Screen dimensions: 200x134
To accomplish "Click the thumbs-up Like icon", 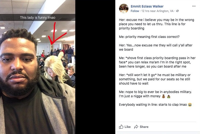I will tap(121, 127).
